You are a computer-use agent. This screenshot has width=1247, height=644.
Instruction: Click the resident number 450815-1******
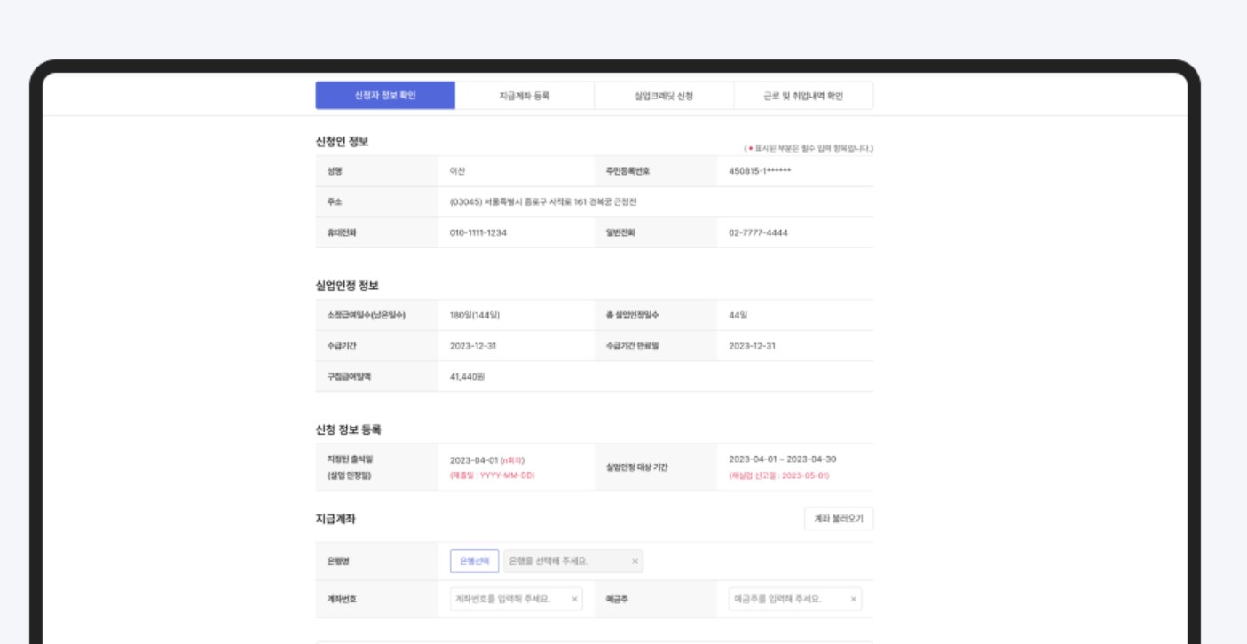760,170
